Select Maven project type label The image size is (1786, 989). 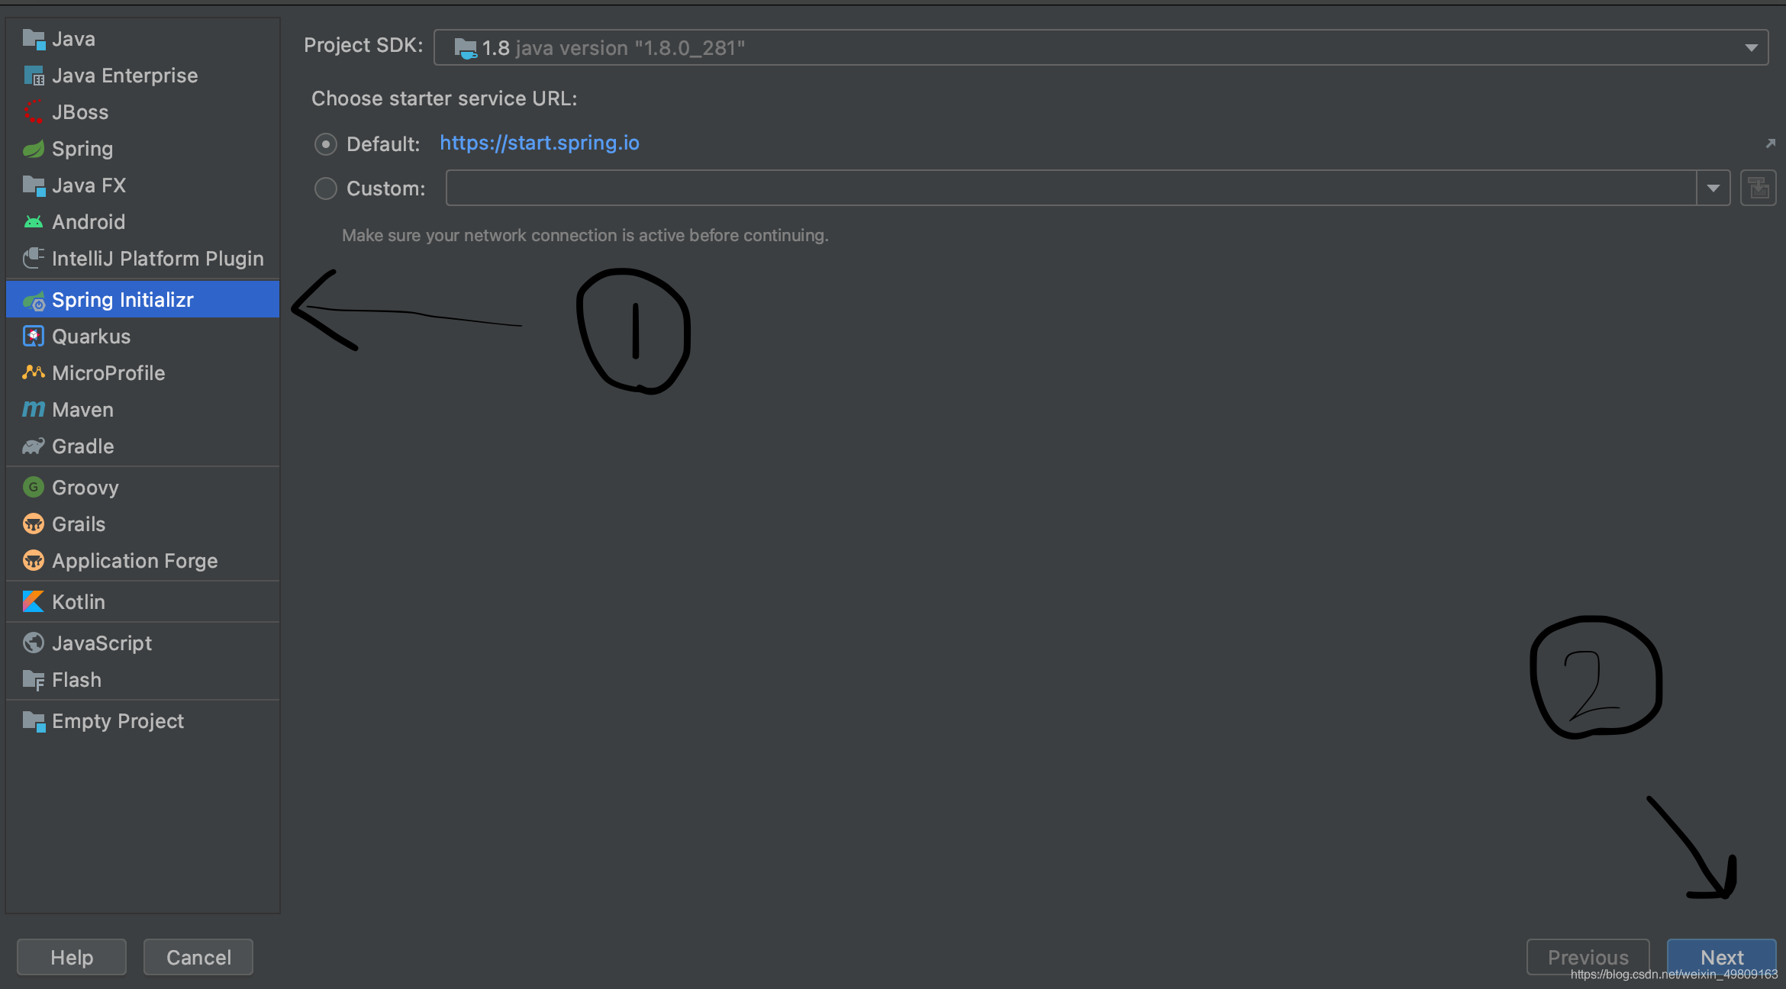pyautogui.click(x=82, y=410)
